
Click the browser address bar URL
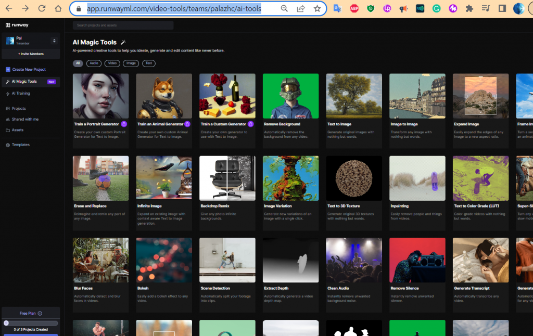click(174, 8)
